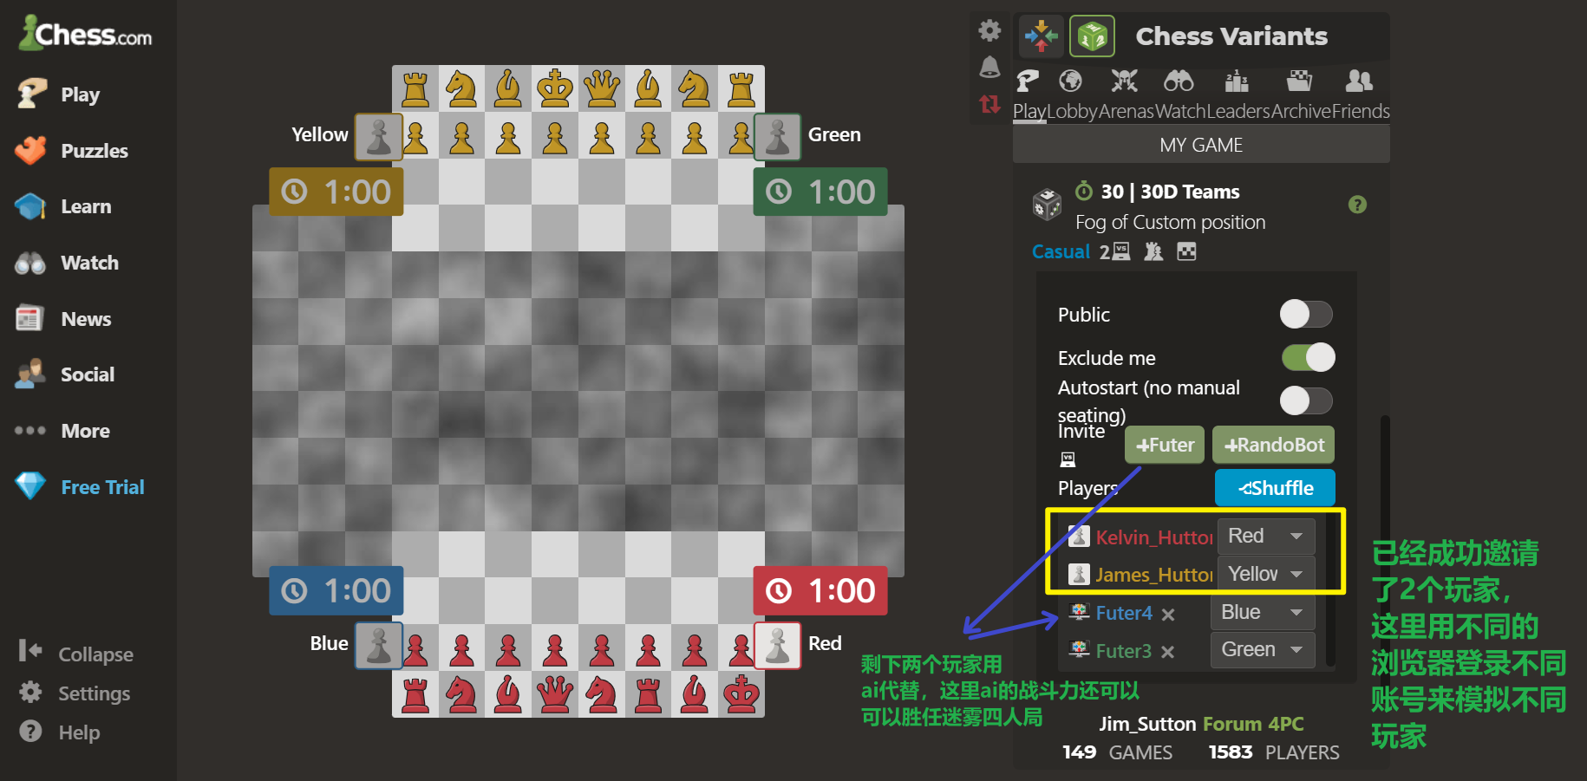Click the notifications bell icon
1587x781 pixels.
pyautogui.click(x=989, y=67)
